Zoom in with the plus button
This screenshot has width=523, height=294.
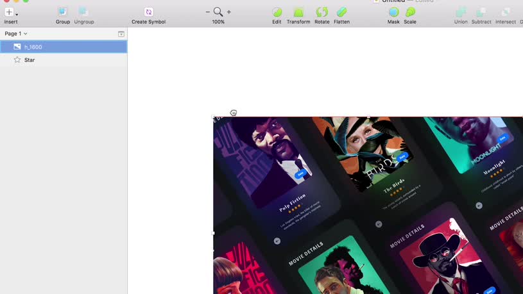coord(229,12)
